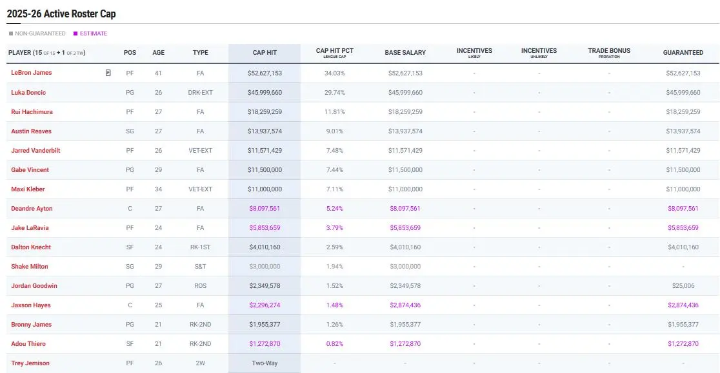Select LeBron James cap hit $52,627,153
The width and height of the screenshot is (720, 373).
(x=265, y=73)
